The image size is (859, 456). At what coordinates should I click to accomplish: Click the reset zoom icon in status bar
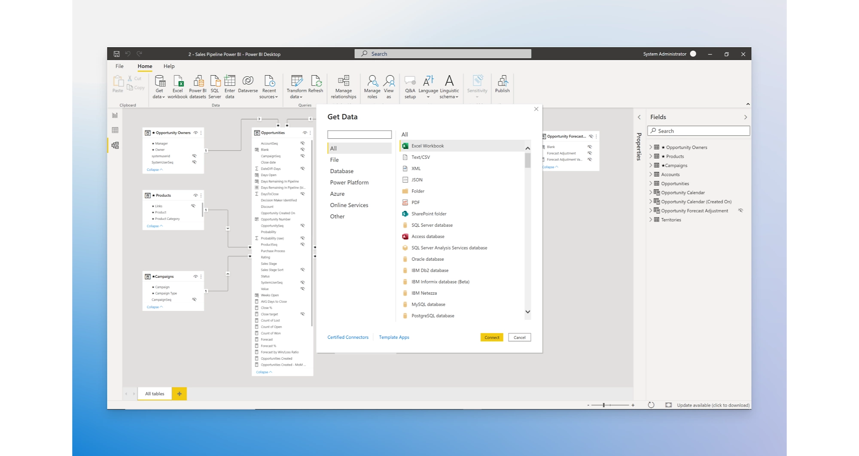[x=651, y=405]
